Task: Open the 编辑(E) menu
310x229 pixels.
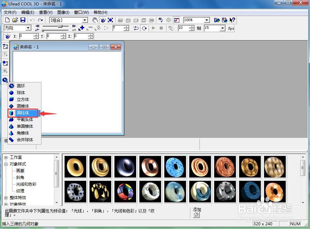Action: click(x=28, y=12)
